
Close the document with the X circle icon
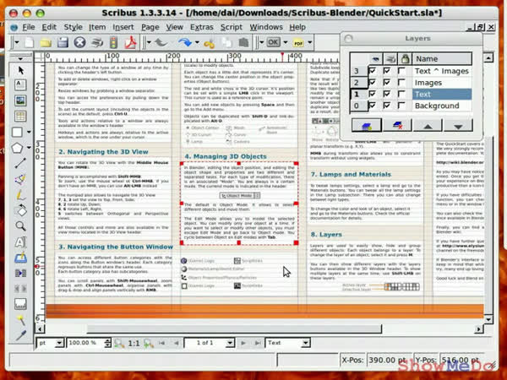[79, 43]
